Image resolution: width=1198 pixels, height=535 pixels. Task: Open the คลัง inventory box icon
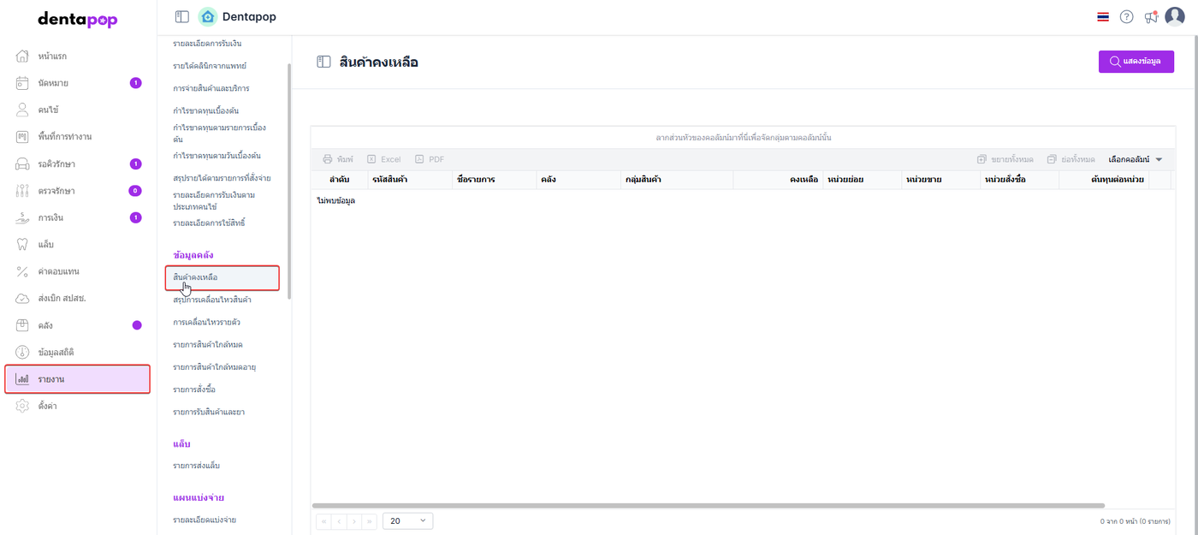[x=23, y=325]
